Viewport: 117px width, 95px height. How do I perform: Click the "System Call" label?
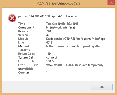26,57
